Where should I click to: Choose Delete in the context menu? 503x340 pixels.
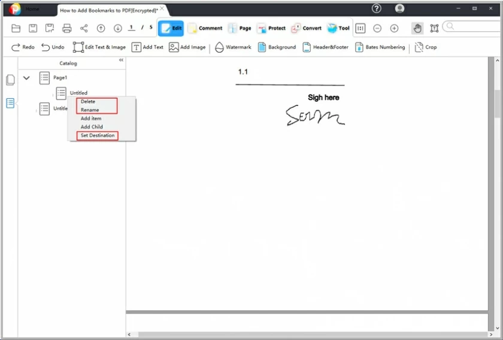click(88, 101)
